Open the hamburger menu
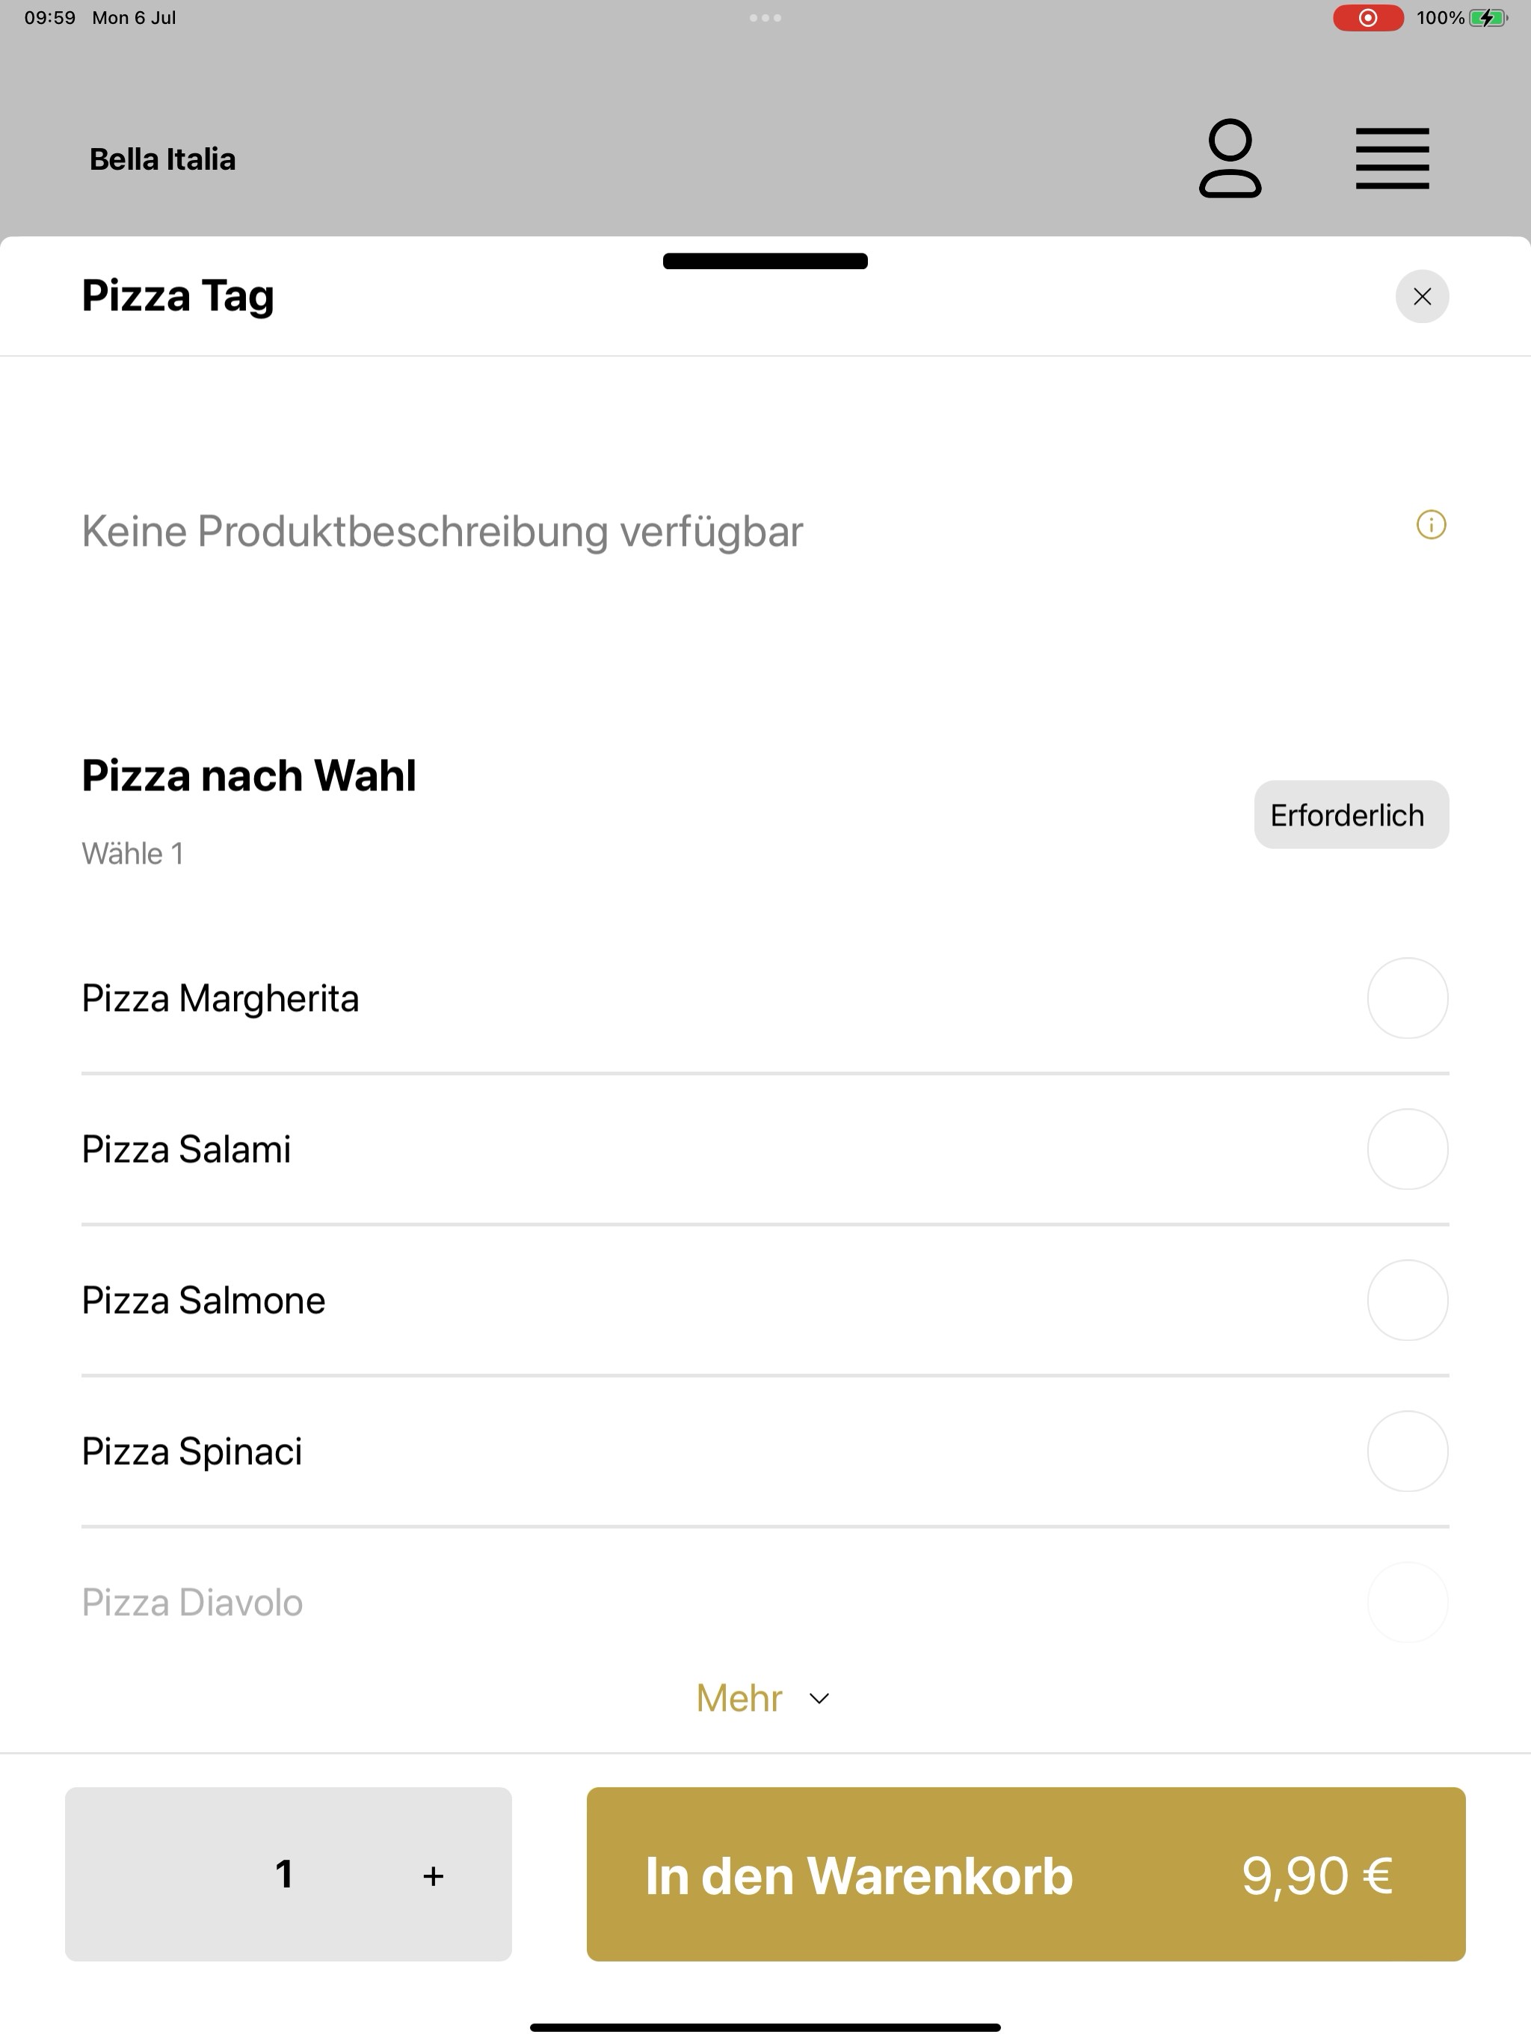Screen dimensions: 1531x2043 click(1391, 159)
